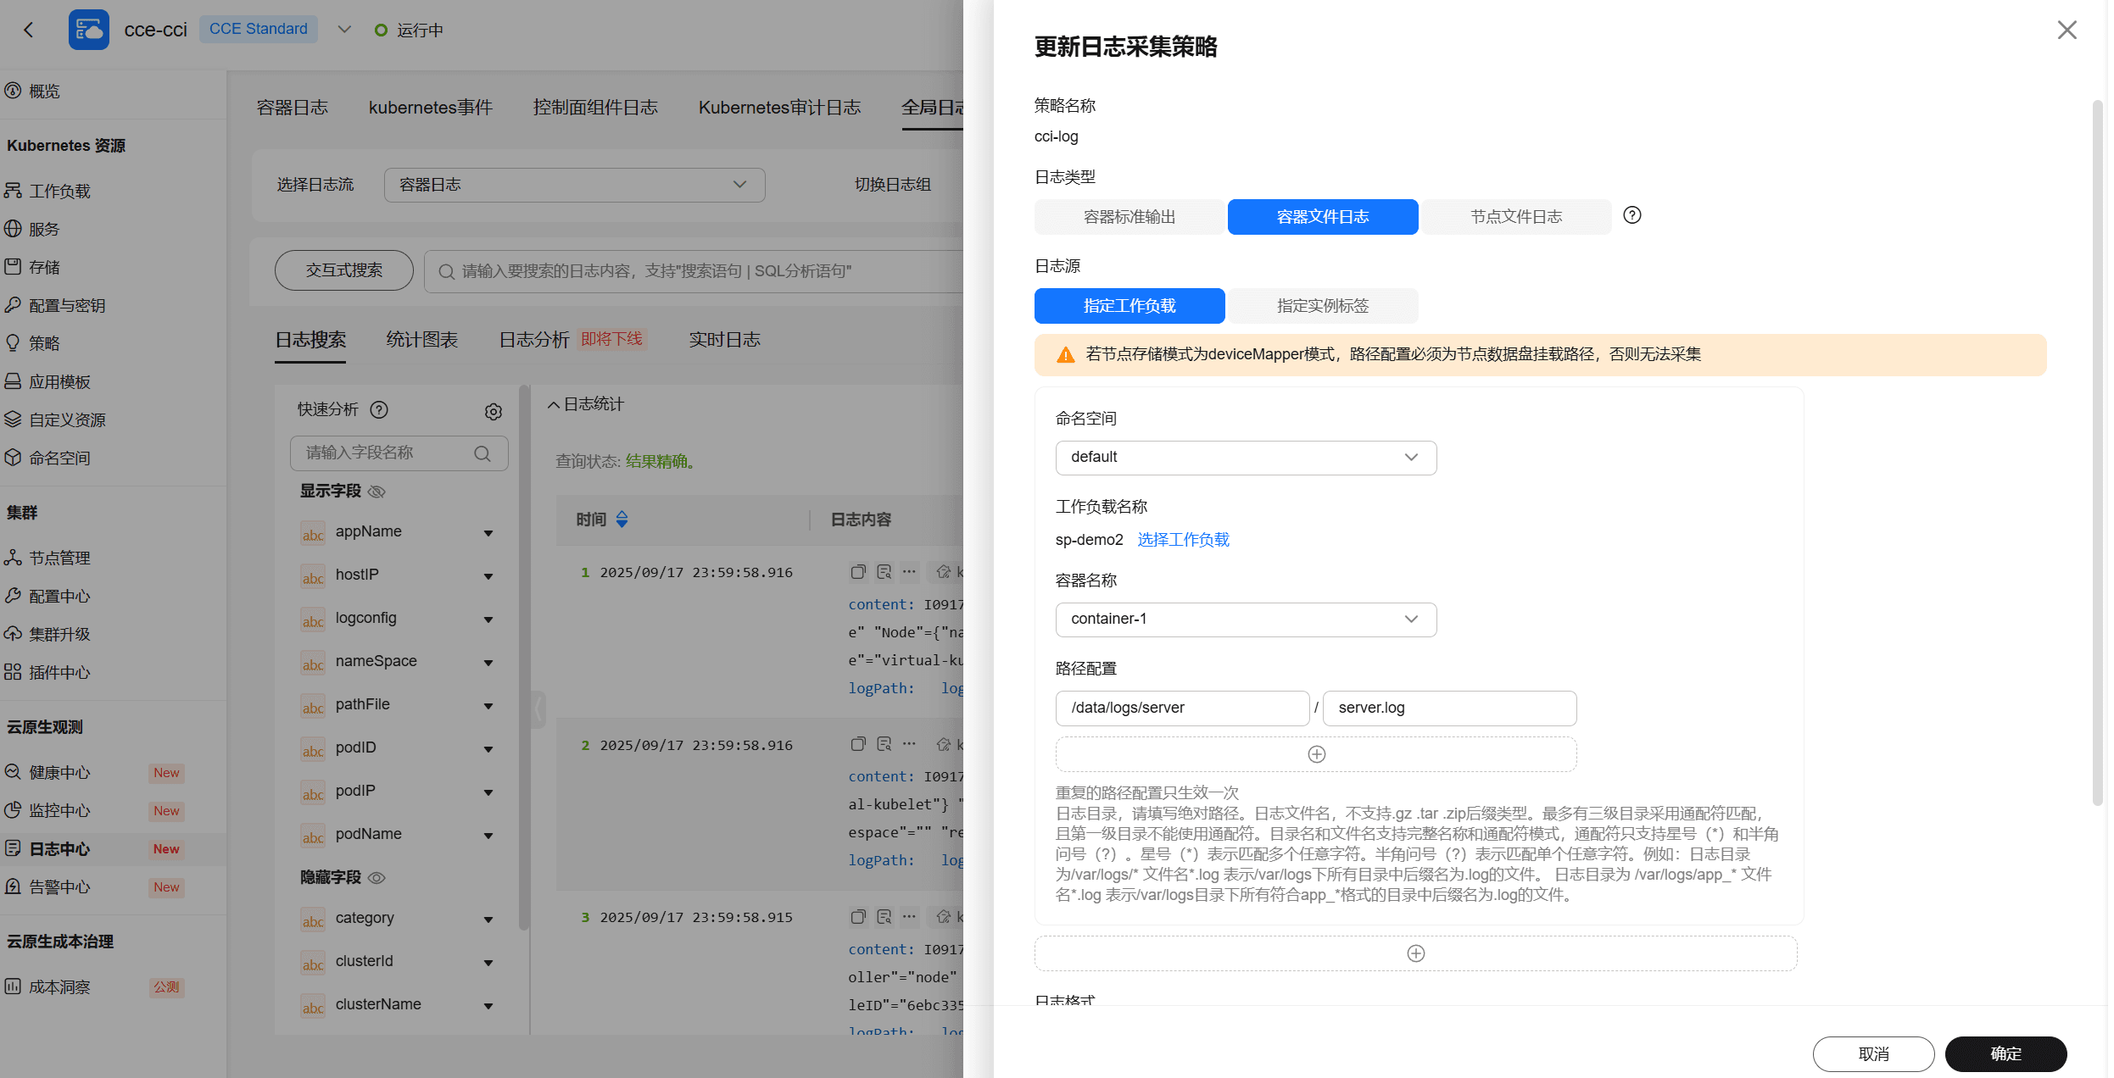Select 容器标准输出 log type option
Screen dimensions: 2114x1078
(x=1130, y=217)
